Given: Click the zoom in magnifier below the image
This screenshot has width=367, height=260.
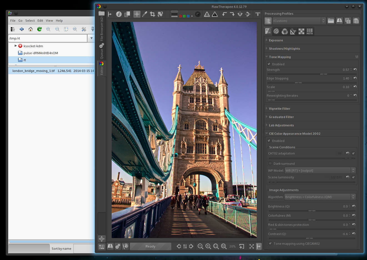Looking at the screenshot, I should point(208,246).
